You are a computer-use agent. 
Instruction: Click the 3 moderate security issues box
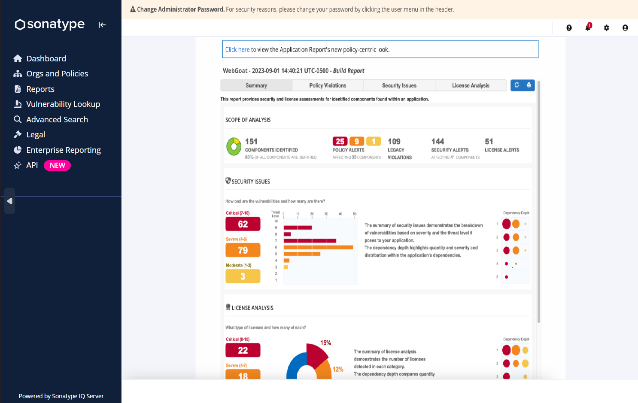pos(243,276)
